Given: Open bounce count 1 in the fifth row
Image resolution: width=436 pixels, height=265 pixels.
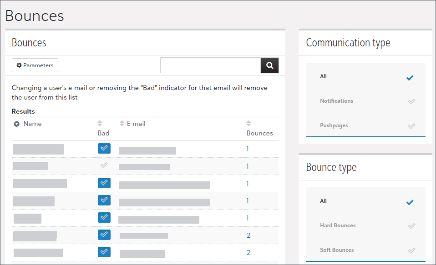Looking at the screenshot, I should click(248, 218).
